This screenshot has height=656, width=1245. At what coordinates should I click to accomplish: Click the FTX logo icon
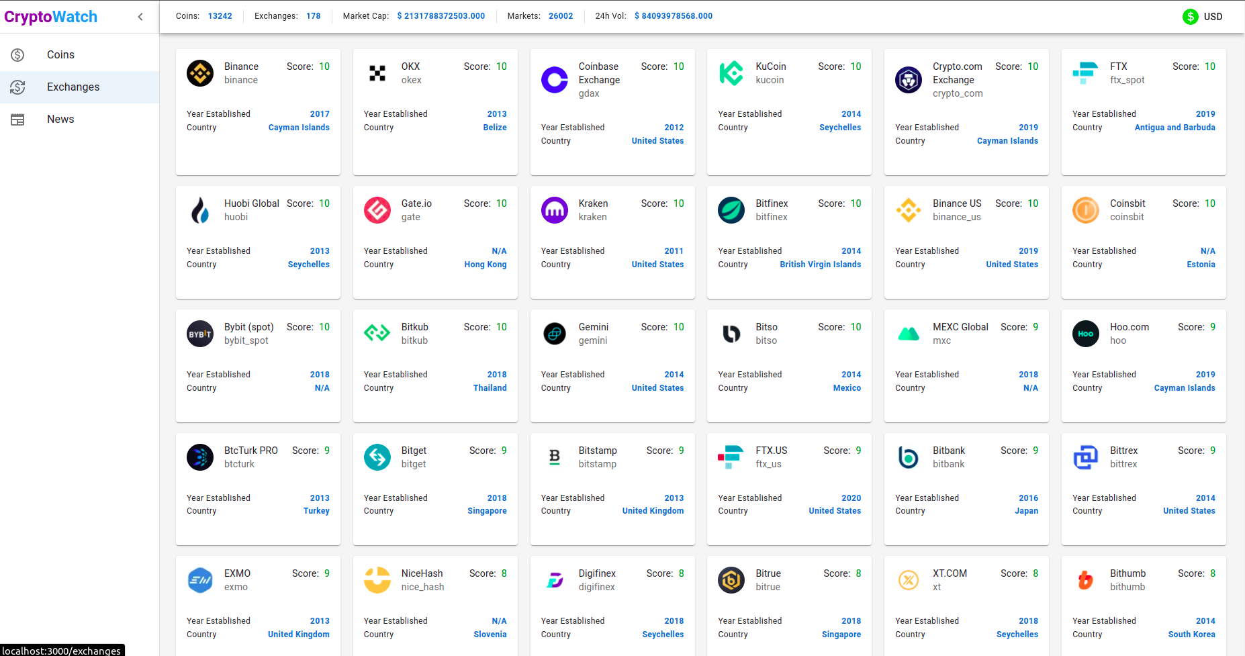[x=1086, y=73]
